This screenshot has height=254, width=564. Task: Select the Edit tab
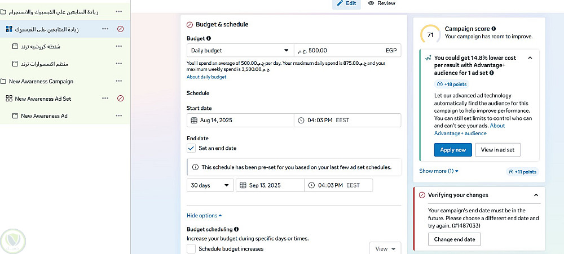[346, 3]
